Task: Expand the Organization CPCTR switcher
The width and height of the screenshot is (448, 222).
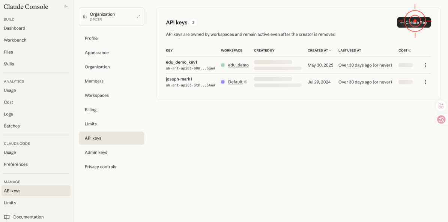Action: (x=138, y=16)
